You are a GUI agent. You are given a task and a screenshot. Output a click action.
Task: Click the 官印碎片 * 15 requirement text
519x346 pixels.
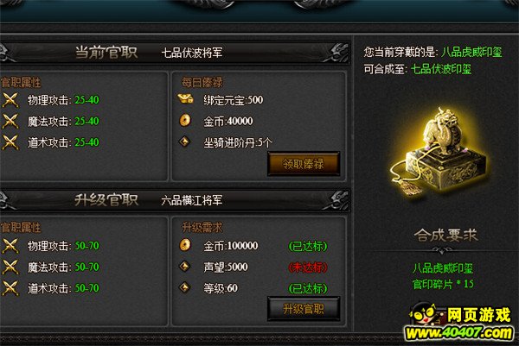(x=443, y=284)
